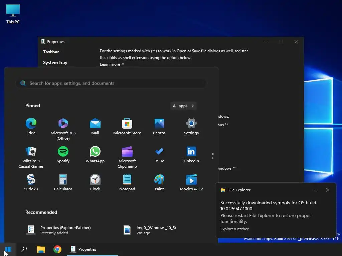This screenshot has width=342, height=256.
Task: Click ExplorerPatcher label in notification
Action: tap(234, 229)
